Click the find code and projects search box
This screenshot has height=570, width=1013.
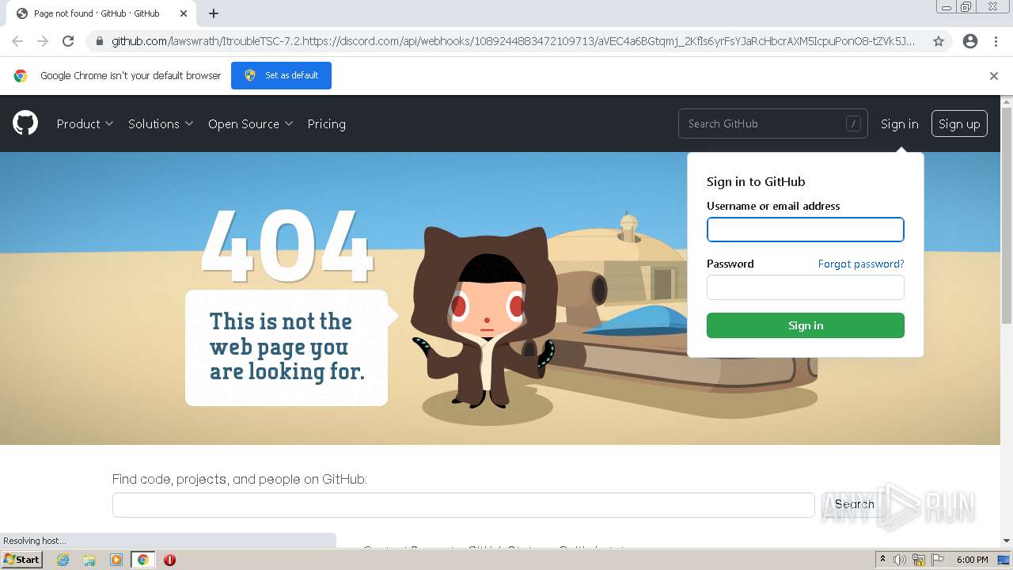(x=463, y=505)
